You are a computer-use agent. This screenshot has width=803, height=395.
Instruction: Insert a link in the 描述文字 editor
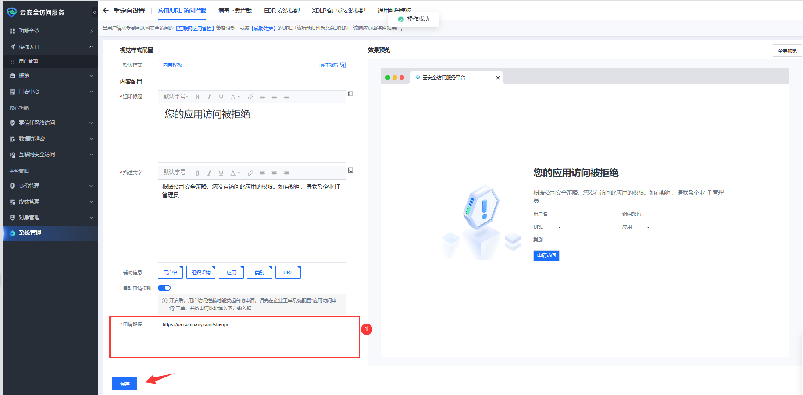click(250, 173)
